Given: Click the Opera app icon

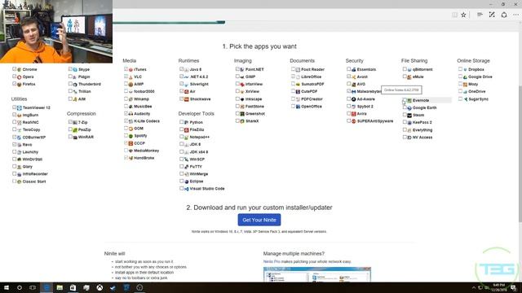Looking at the screenshot, I should click(x=20, y=77).
